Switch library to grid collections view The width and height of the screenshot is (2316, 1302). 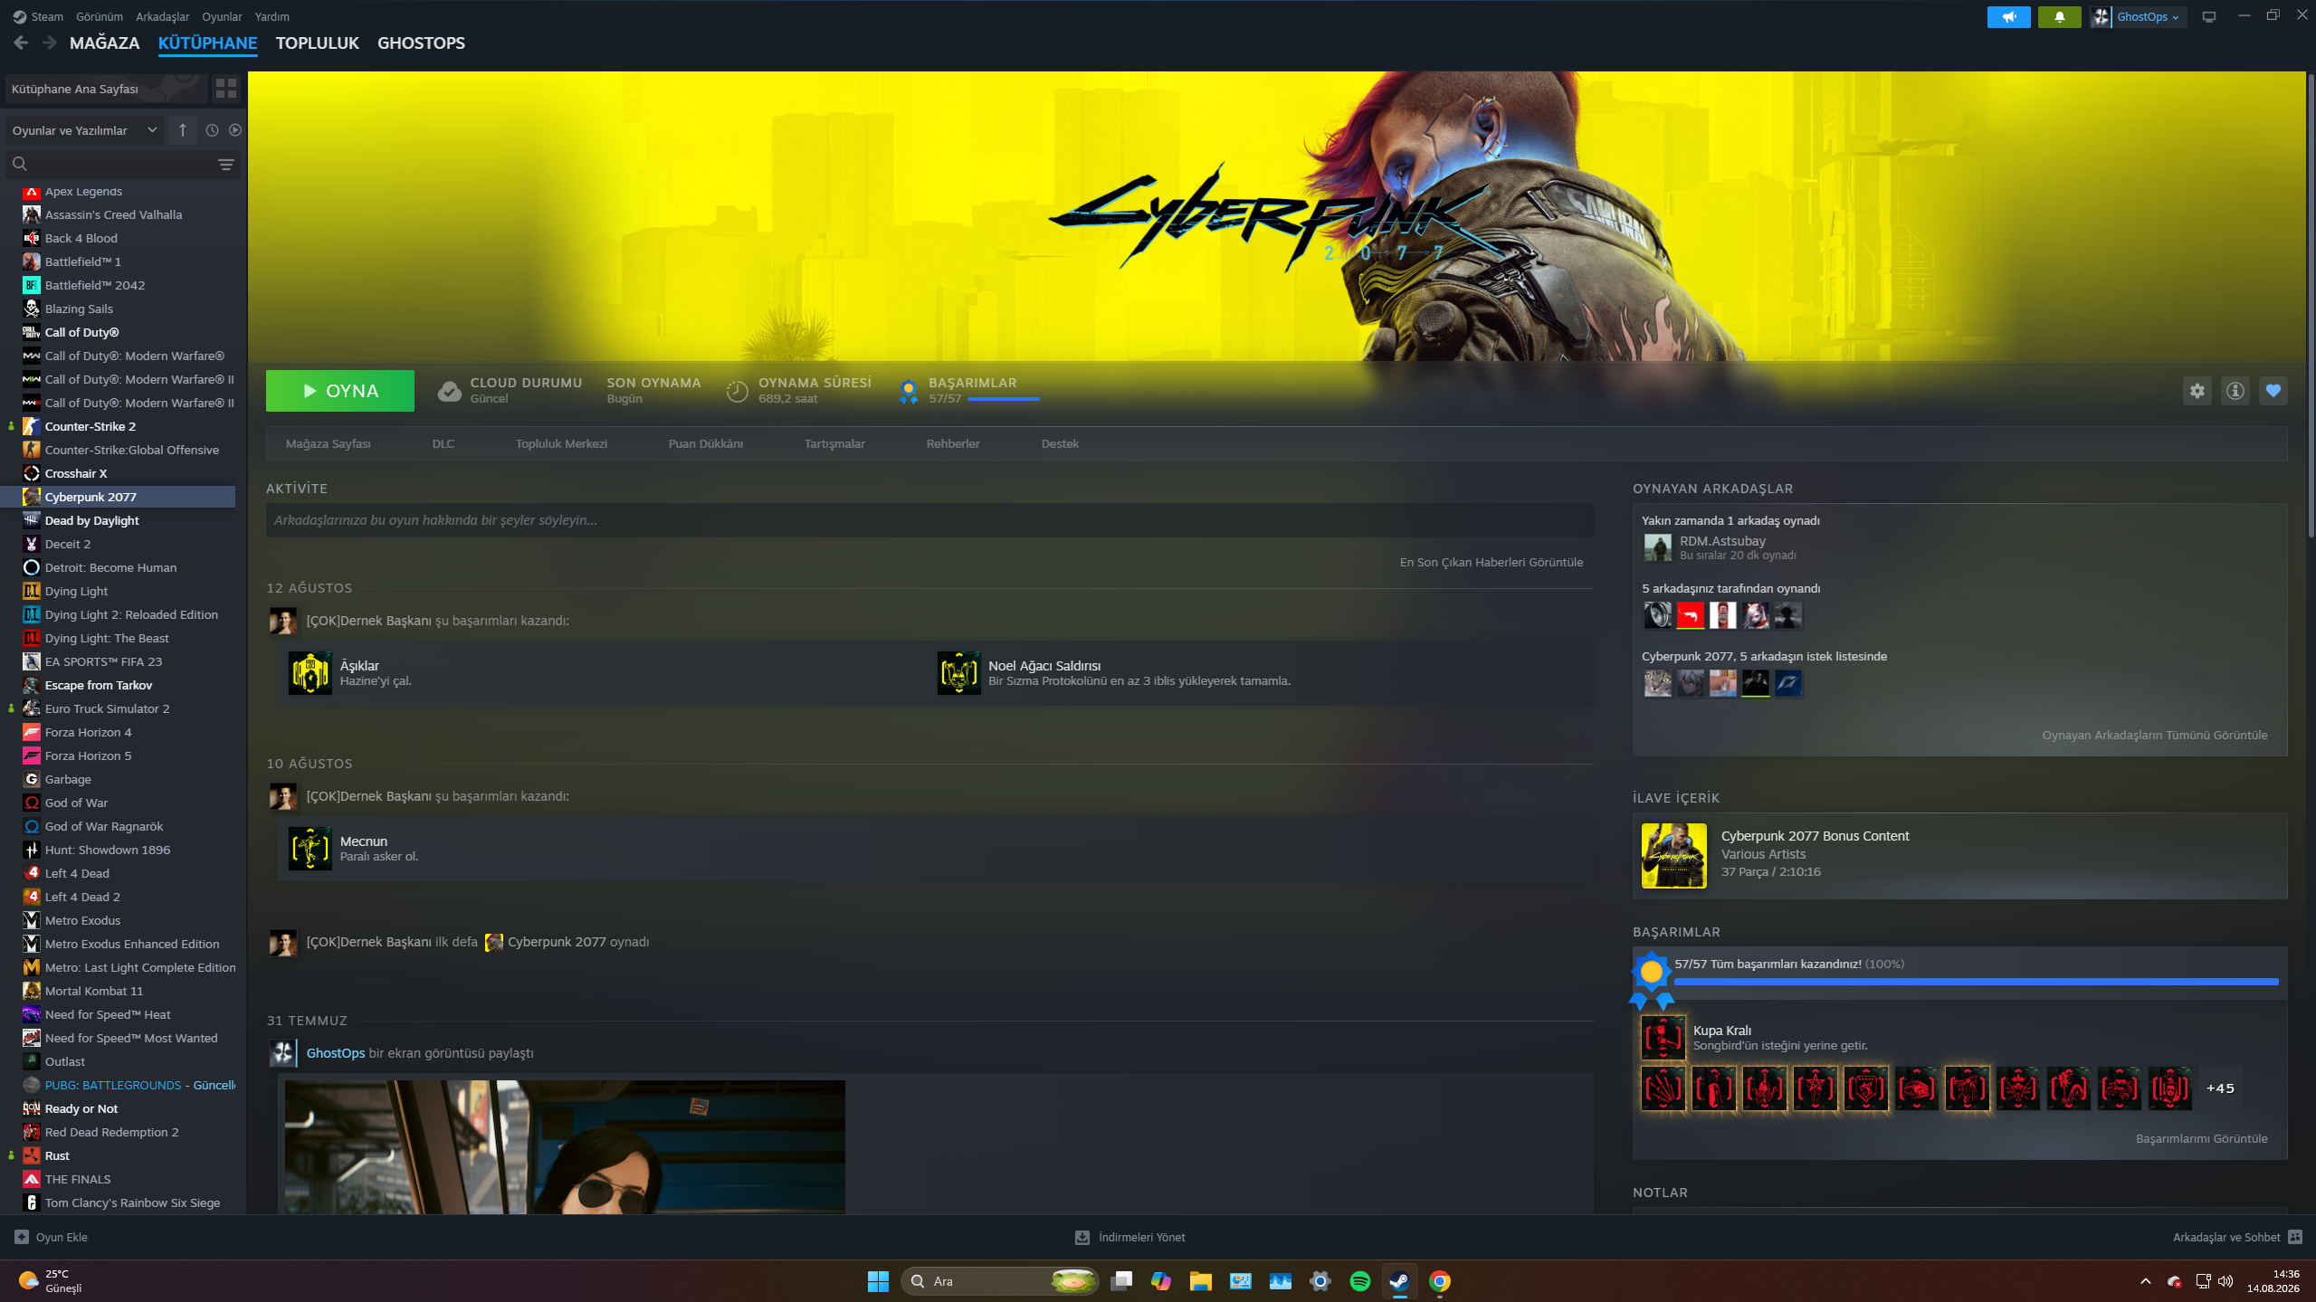pos(226,89)
